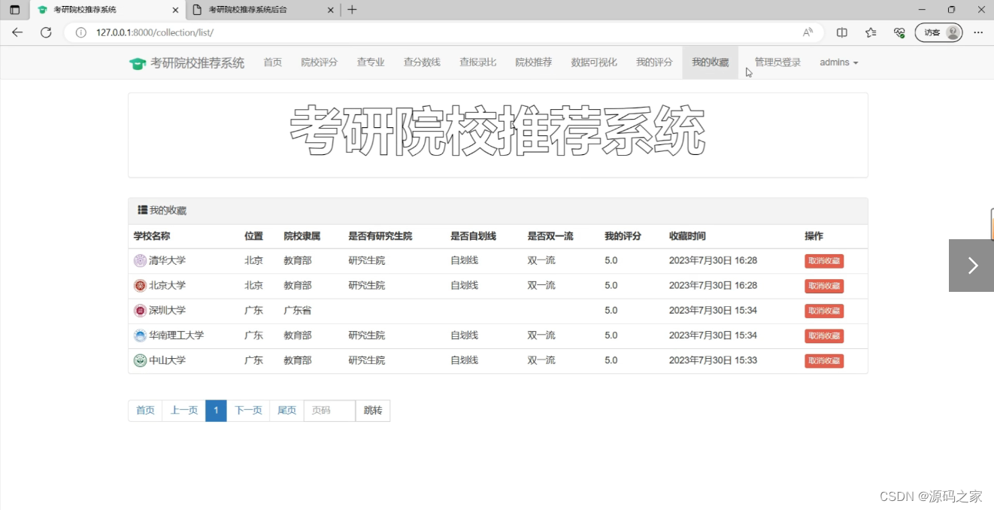The width and height of the screenshot is (994, 510).
Task: Click the 是否双一流 column header
Action: click(550, 236)
